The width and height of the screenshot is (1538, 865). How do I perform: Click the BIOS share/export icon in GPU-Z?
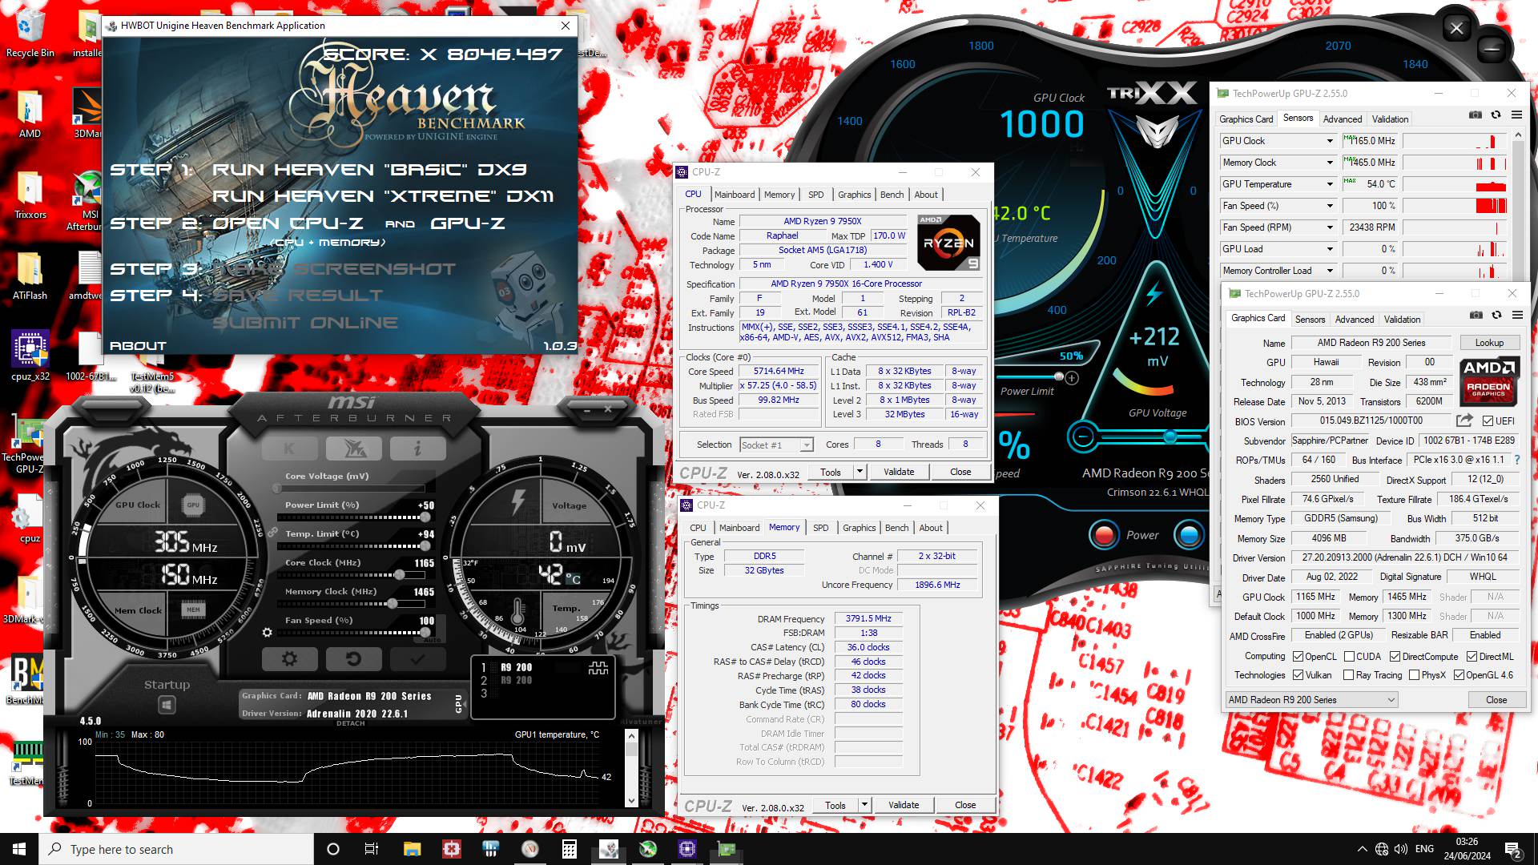point(1464,420)
